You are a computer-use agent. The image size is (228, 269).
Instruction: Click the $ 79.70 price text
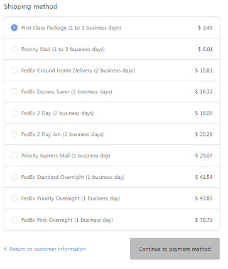[x=204, y=220]
